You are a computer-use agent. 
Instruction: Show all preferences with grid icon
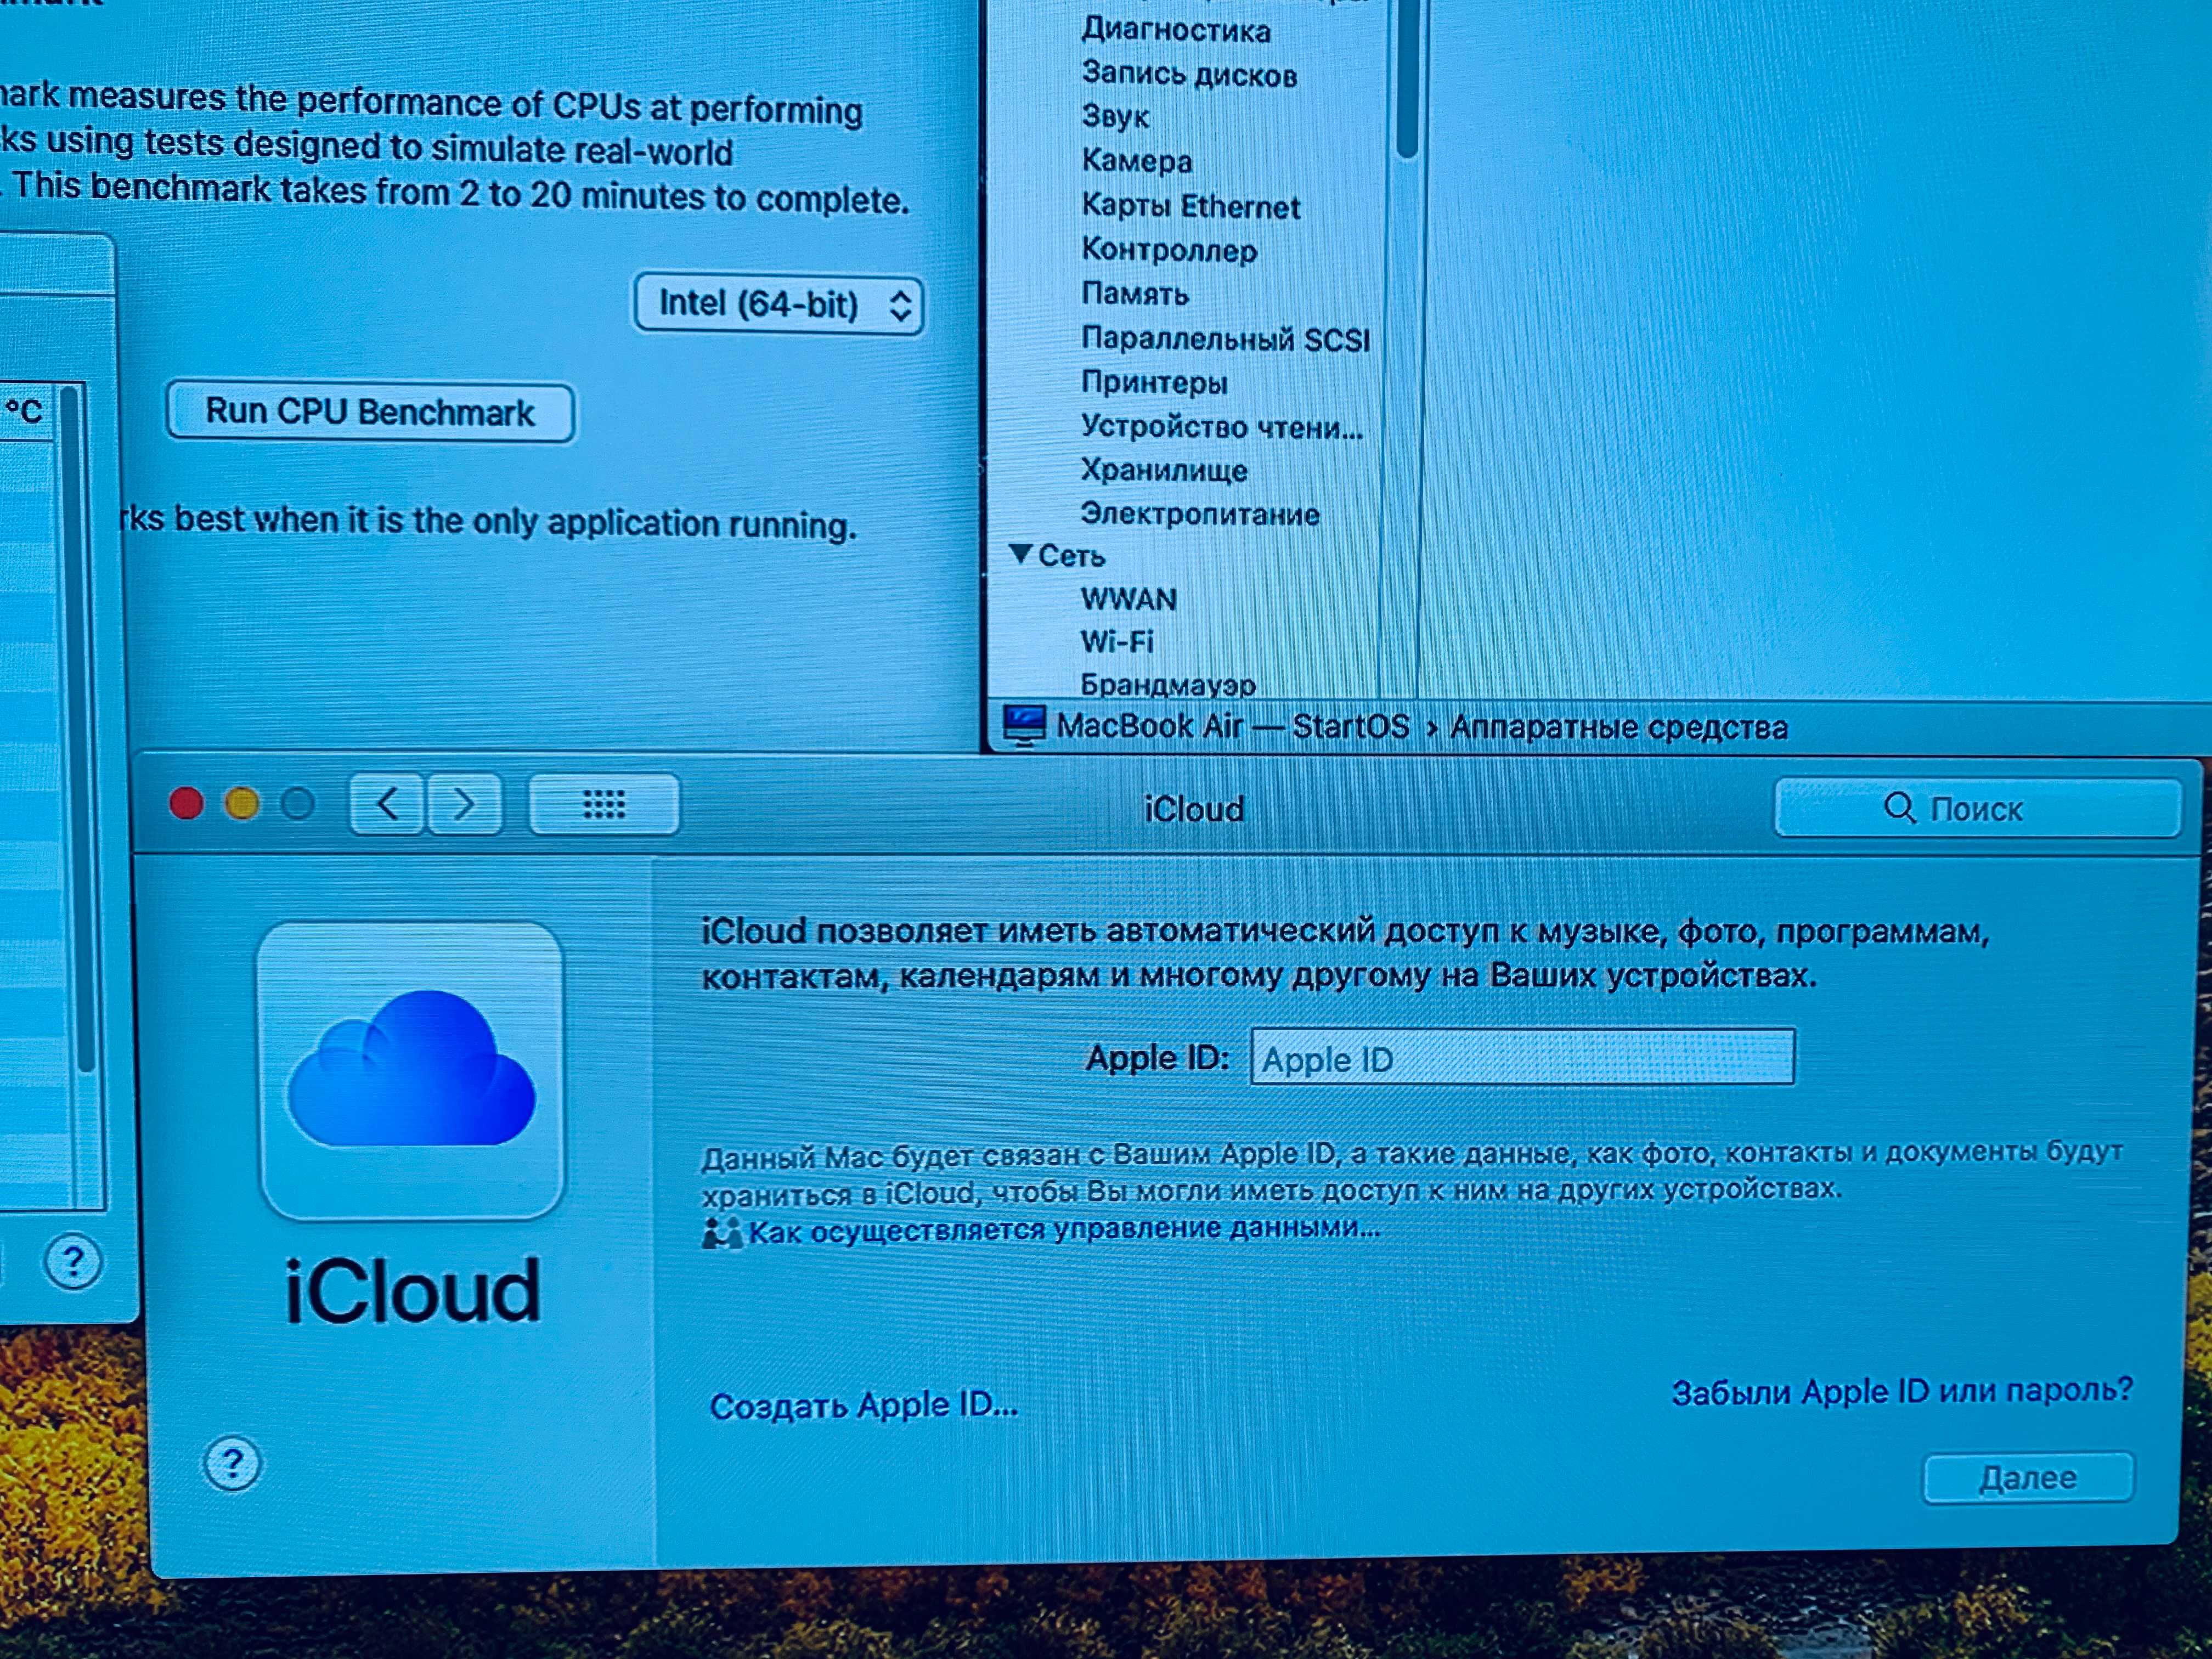tap(604, 804)
